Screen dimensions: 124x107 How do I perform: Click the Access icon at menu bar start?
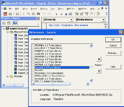click(x=5, y=8)
